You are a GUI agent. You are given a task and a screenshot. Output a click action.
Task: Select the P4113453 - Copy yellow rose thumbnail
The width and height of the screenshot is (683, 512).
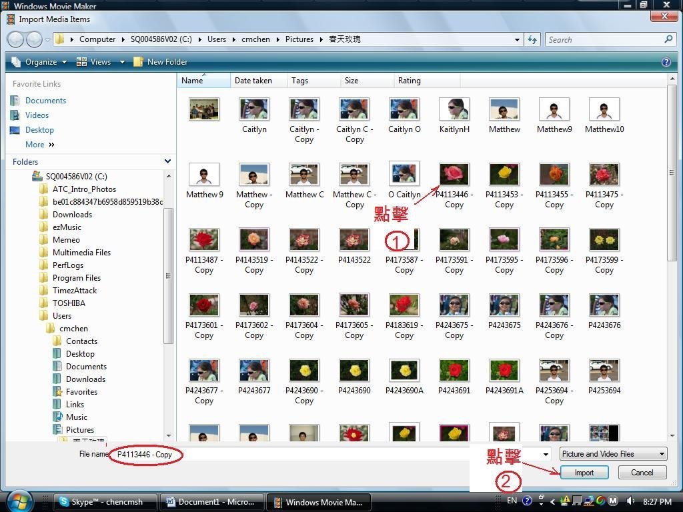tap(504, 175)
